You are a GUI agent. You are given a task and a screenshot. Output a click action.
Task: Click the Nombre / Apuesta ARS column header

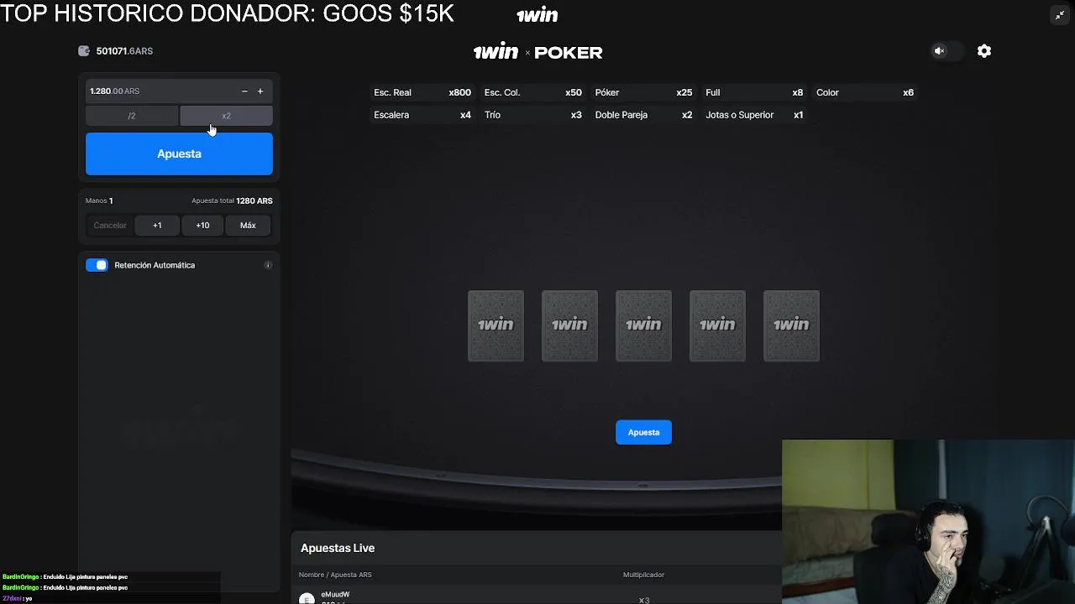[335, 575]
